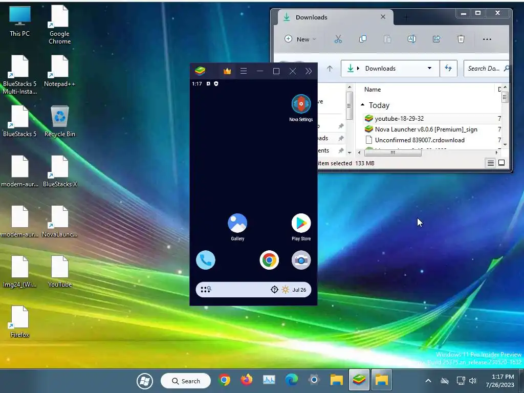The height and width of the screenshot is (393, 524).
Task: Click the BlueStacks logo in title bar
Action: [200, 71]
